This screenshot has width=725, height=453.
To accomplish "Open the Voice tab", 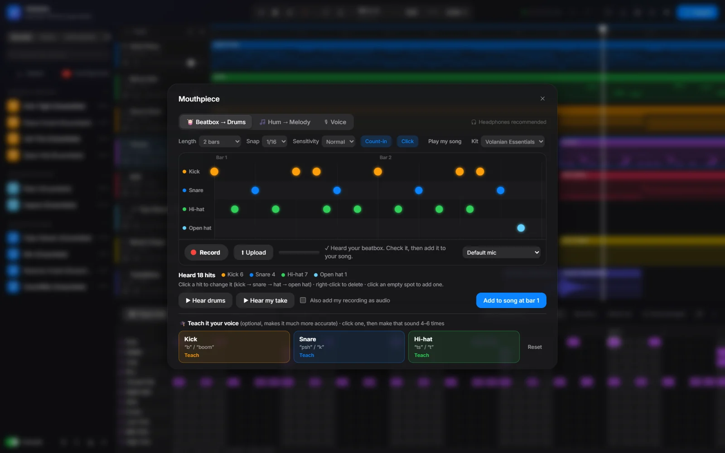I will click(x=335, y=122).
